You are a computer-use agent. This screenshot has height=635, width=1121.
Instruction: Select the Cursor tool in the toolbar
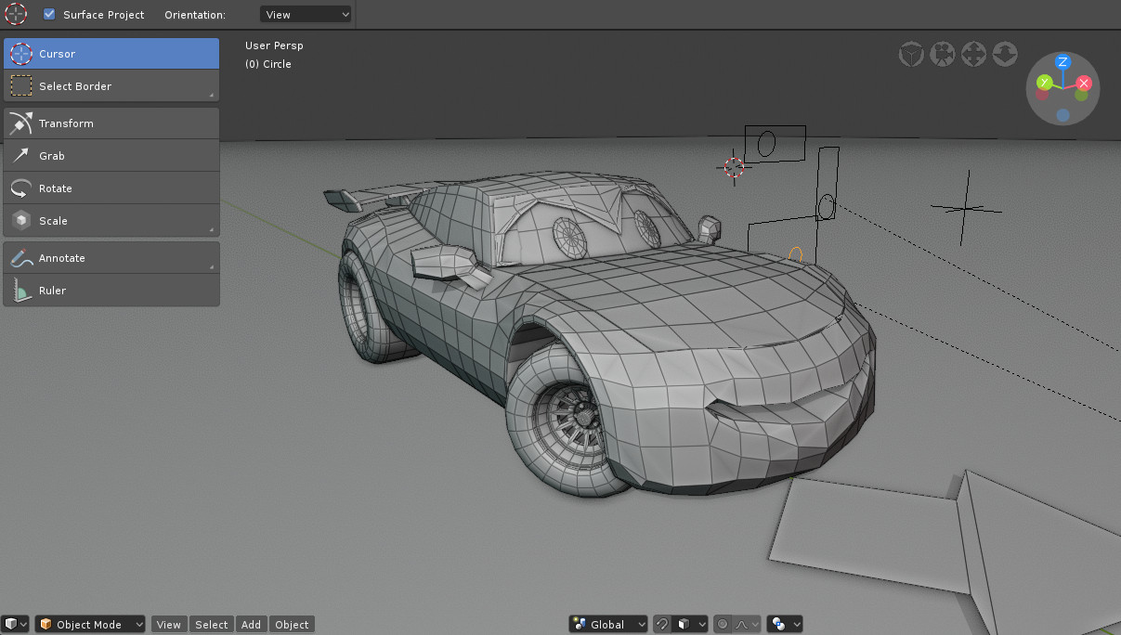(x=111, y=54)
